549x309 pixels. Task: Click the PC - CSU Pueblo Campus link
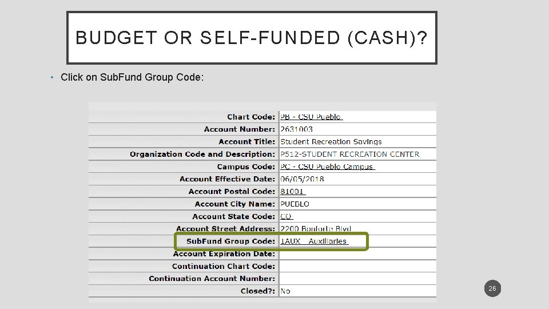click(327, 167)
